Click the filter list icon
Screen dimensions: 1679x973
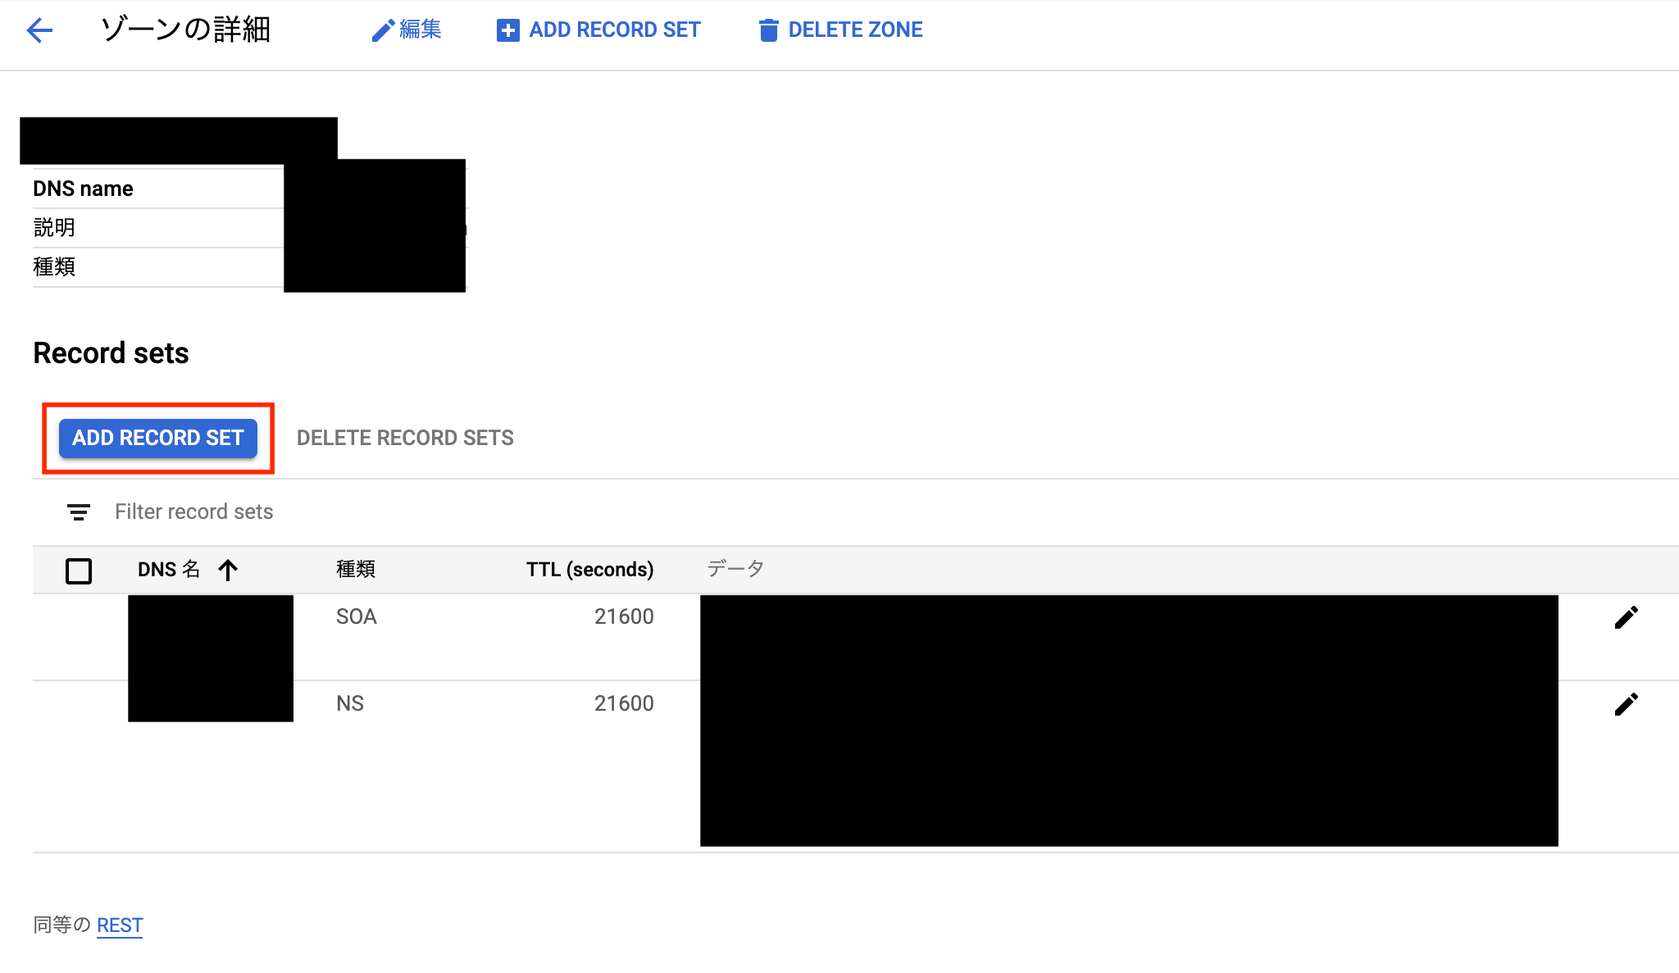click(x=79, y=512)
